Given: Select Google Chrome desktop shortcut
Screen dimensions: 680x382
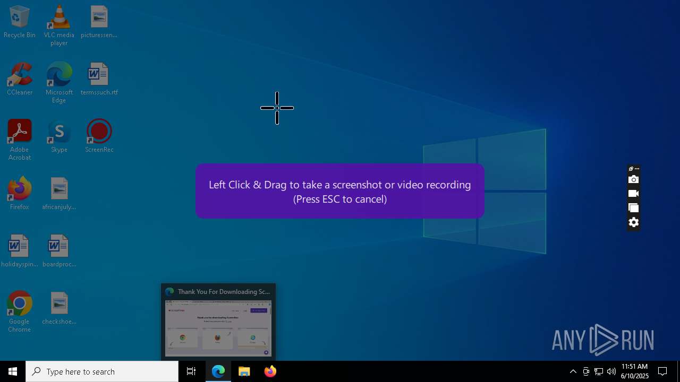Looking at the screenshot, I should [x=20, y=312].
